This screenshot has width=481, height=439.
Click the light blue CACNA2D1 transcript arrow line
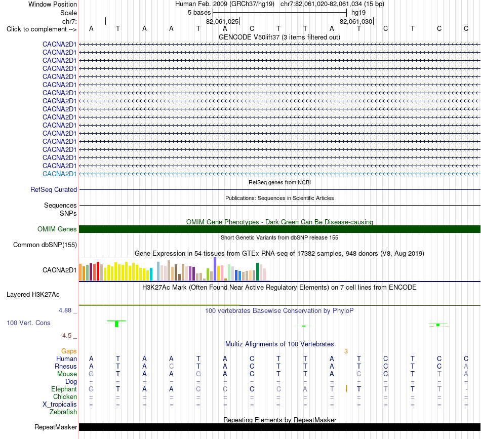279,174
